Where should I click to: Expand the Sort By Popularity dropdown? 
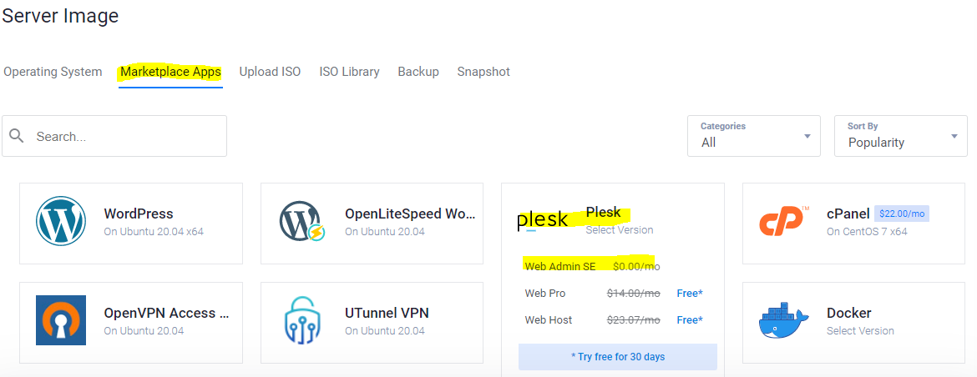pyautogui.click(x=901, y=136)
